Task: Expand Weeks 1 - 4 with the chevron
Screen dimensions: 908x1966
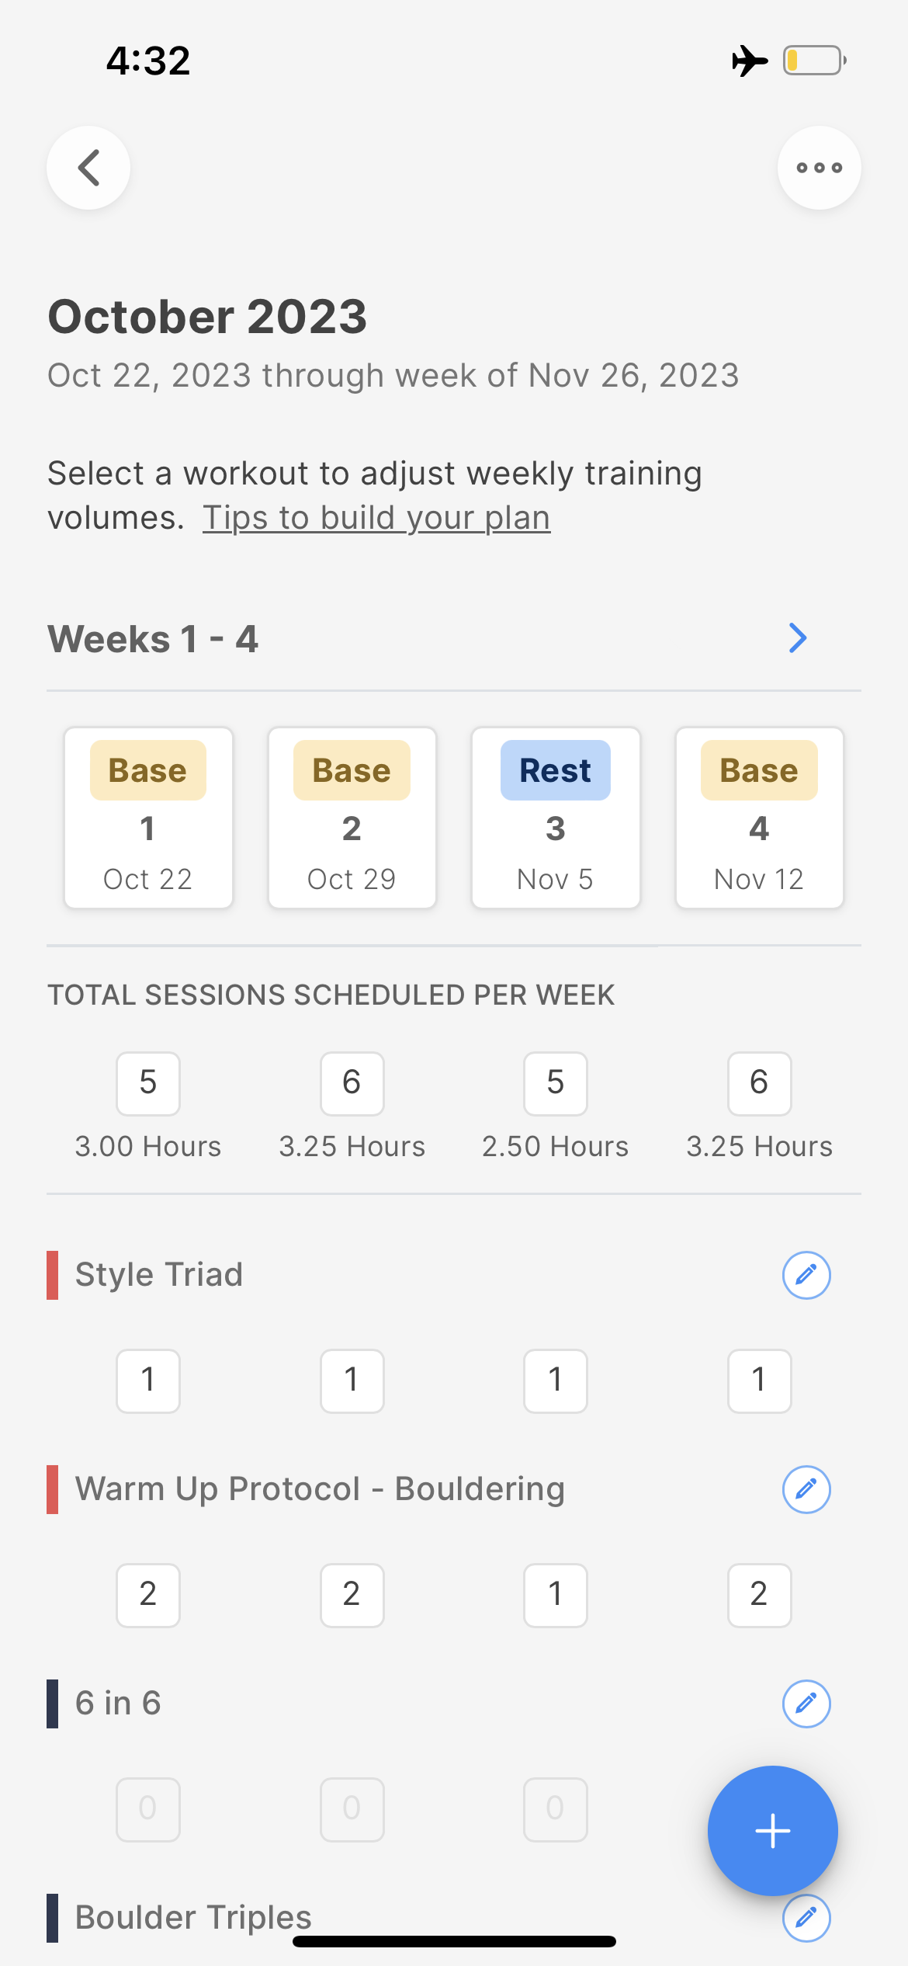Action: click(x=797, y=638)
